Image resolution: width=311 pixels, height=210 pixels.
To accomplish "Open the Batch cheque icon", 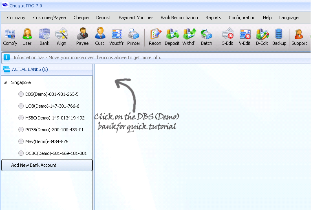I will pyautogui.click(x=207, y=37).
